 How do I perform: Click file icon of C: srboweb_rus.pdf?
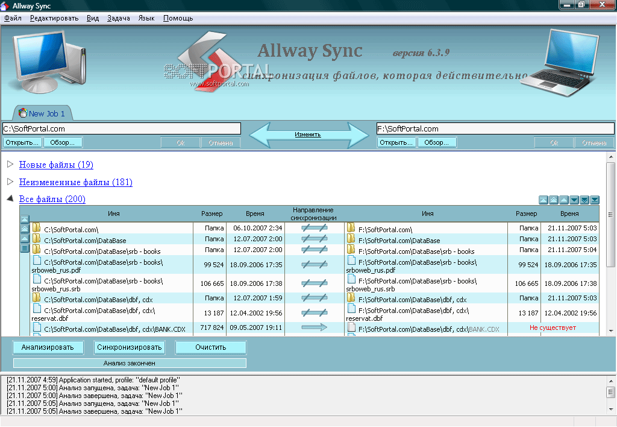[37, 261]
